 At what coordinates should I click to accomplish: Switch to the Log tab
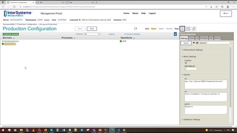coord(197,38)
